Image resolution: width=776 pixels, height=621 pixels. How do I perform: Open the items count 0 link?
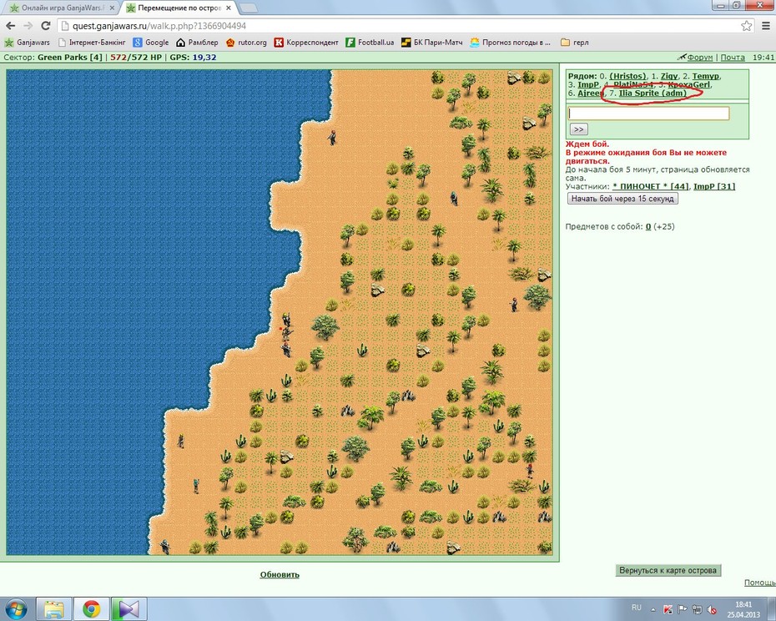point(648,227)
